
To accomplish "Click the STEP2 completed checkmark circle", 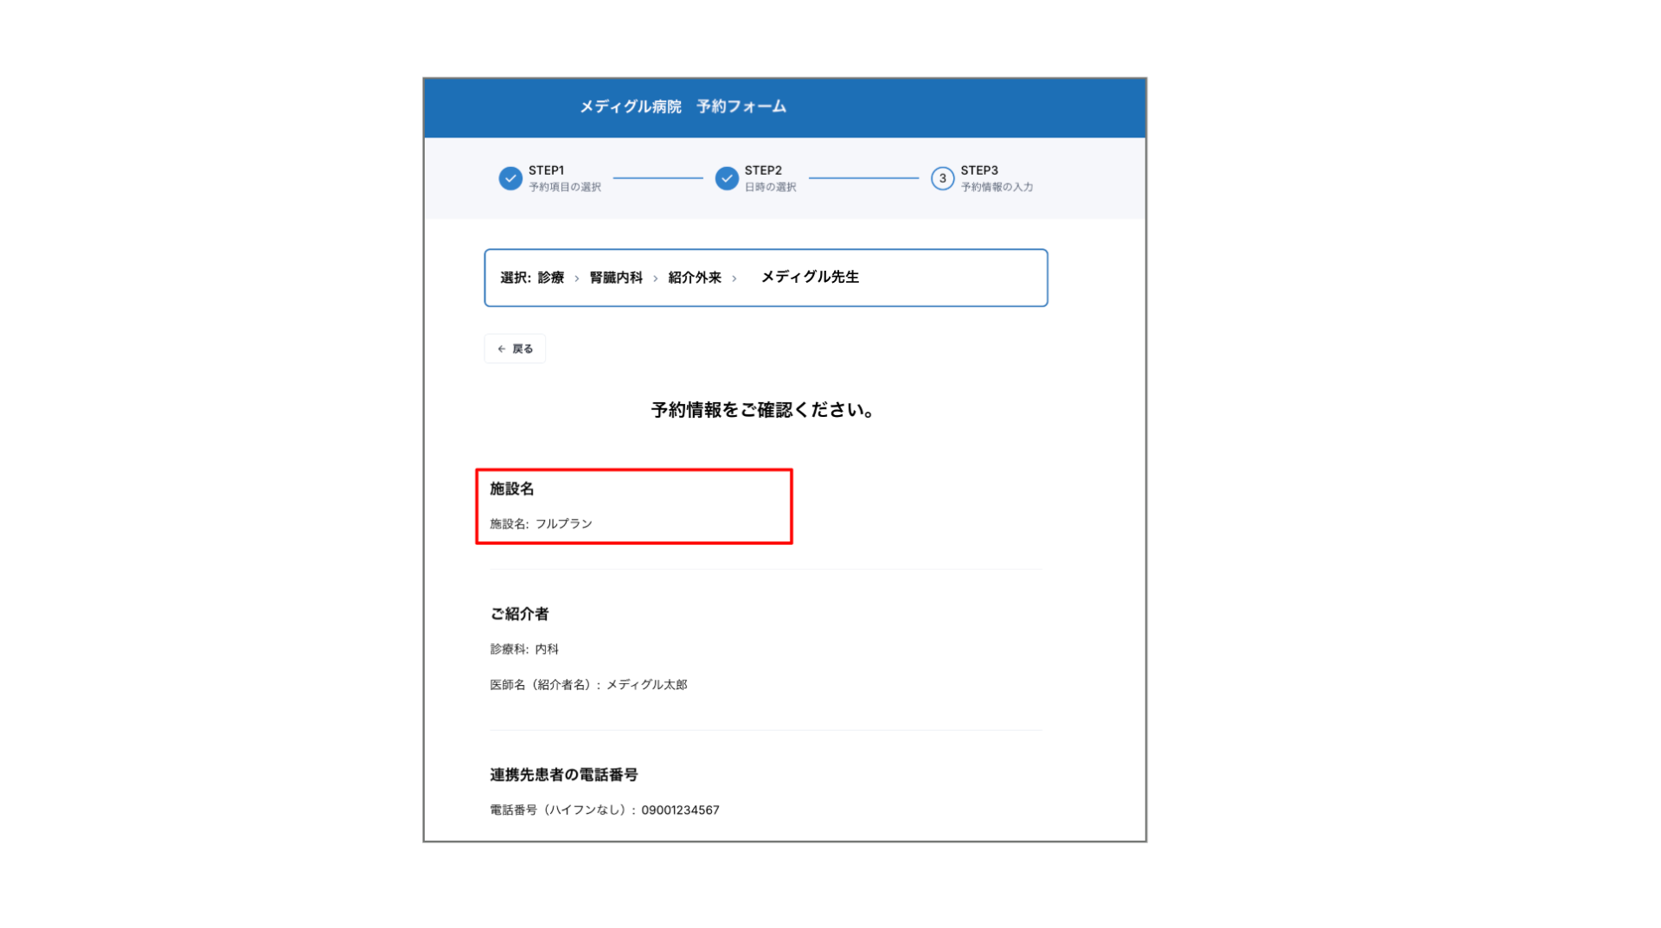I will [727, 178].
